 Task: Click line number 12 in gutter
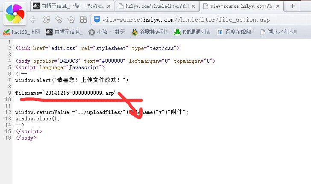(8, 112)
